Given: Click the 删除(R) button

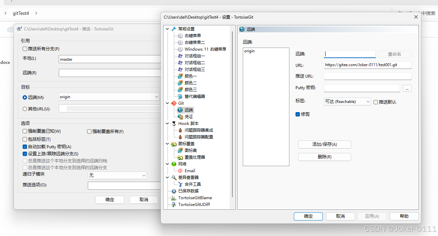Looking at the screenshot, I should [324, 157].
